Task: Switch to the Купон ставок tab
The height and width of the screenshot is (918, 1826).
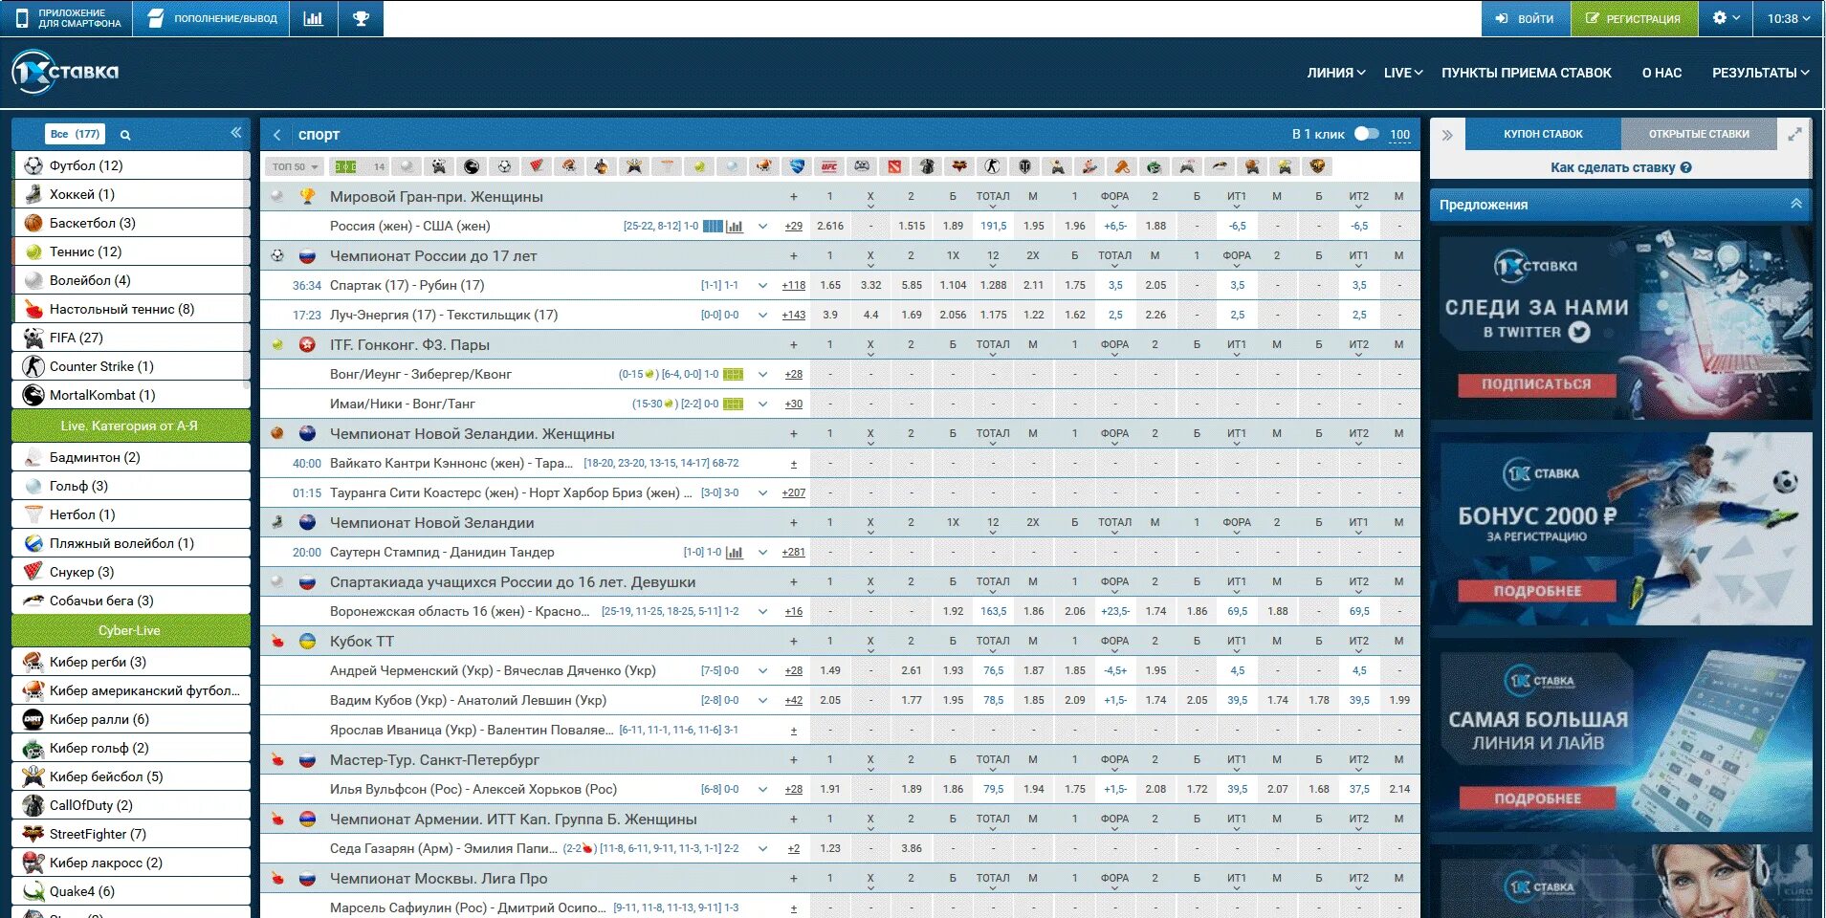Action: (1543, 134)
